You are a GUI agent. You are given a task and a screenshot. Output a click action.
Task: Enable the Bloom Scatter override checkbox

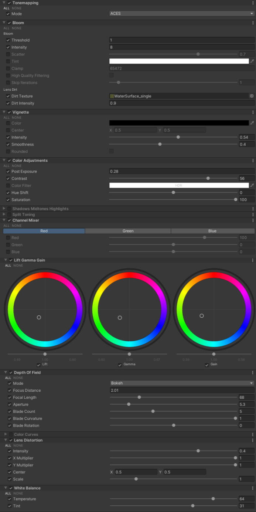tap(8, 54)
